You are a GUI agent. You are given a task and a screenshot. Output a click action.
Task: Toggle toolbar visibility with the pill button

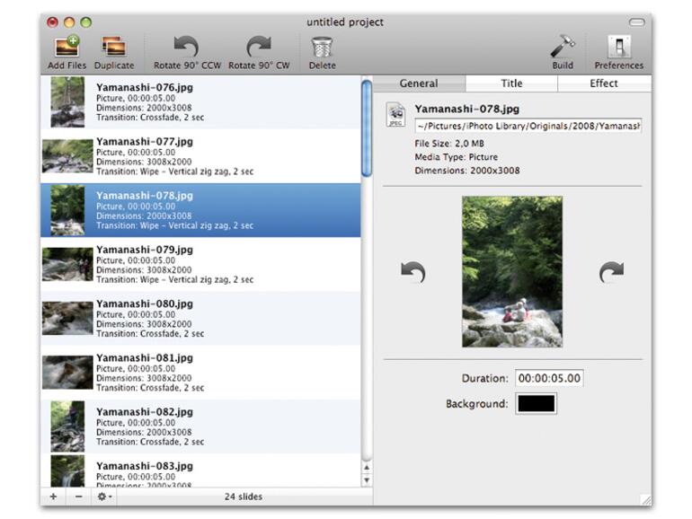tap(637, 22)
